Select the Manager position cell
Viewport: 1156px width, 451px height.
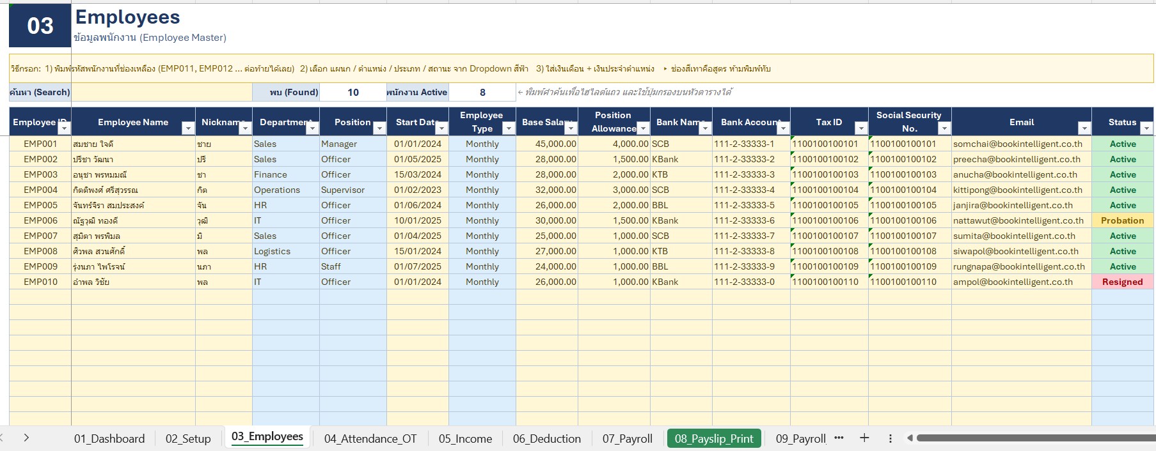tap(353, 144)
